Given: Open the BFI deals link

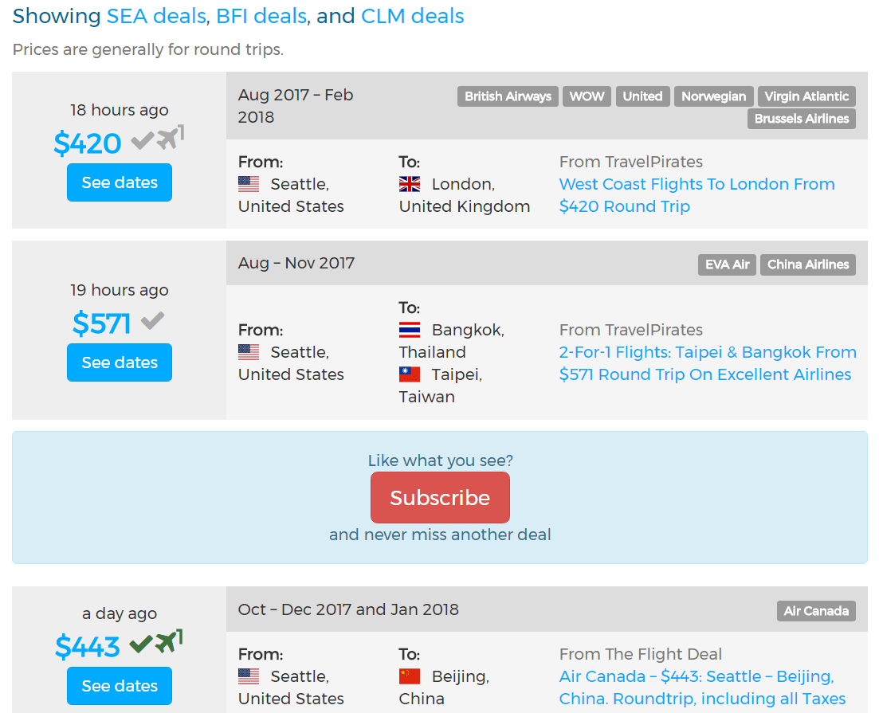Looking at the screenshot, I should tap(263, 16).
